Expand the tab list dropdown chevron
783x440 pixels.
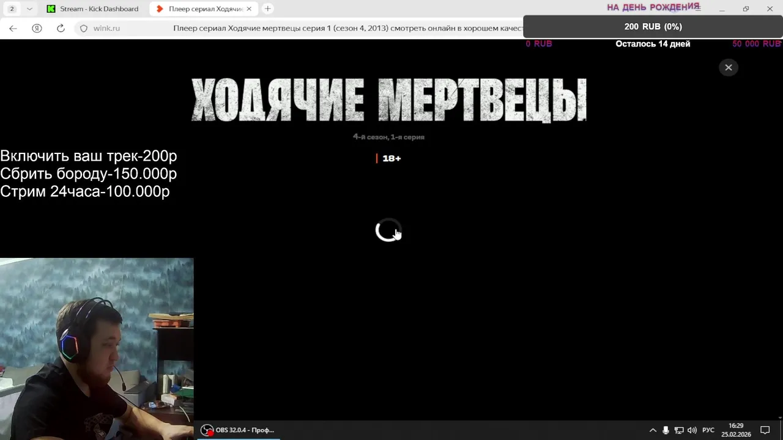click(x=29, y=9)
